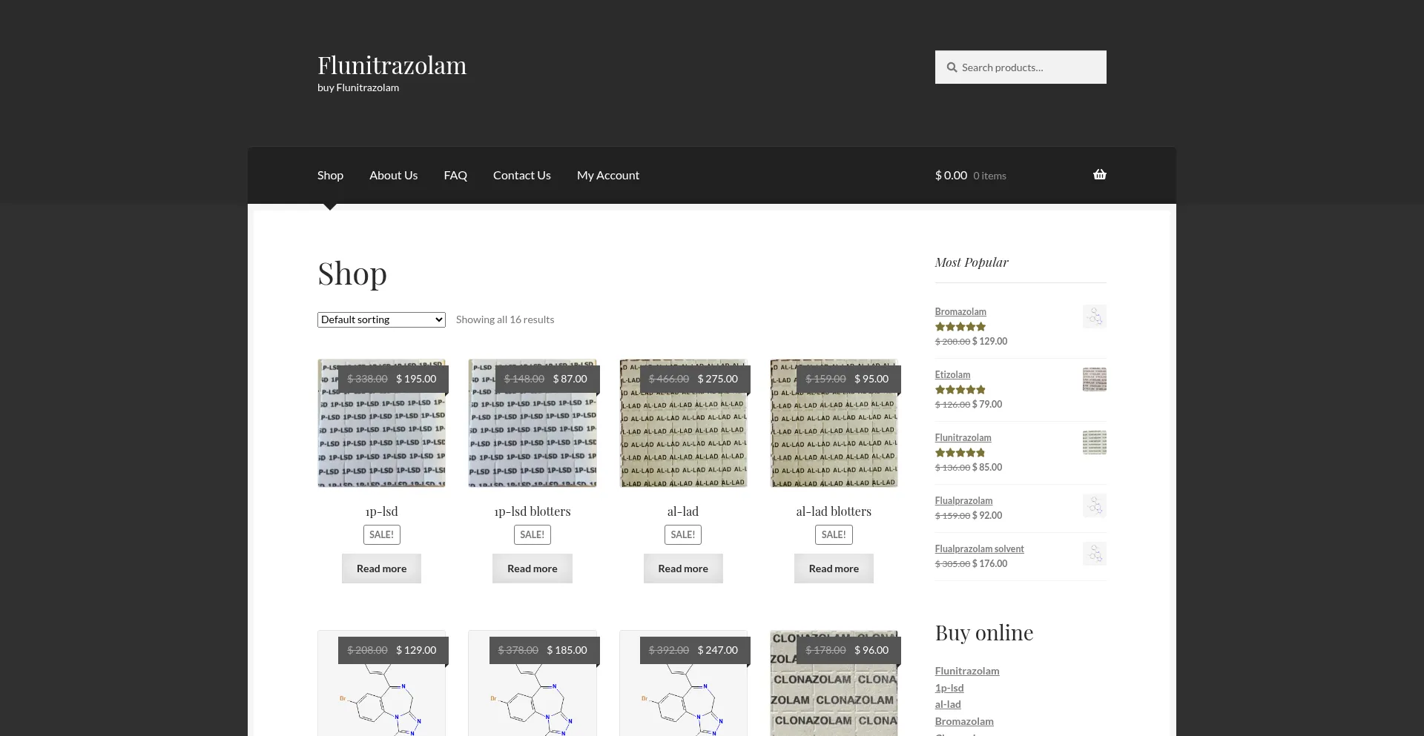Open Flunitrazolam link in Most Popular
The height and width of the screenshot is (736, 1424).
click(963, 438)
